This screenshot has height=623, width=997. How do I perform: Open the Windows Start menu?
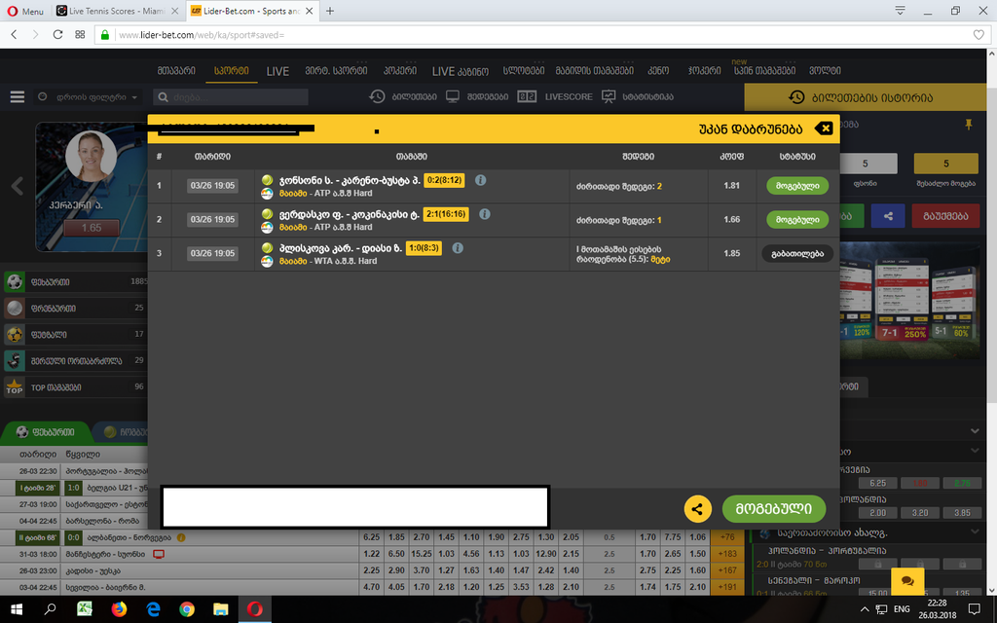16,609
